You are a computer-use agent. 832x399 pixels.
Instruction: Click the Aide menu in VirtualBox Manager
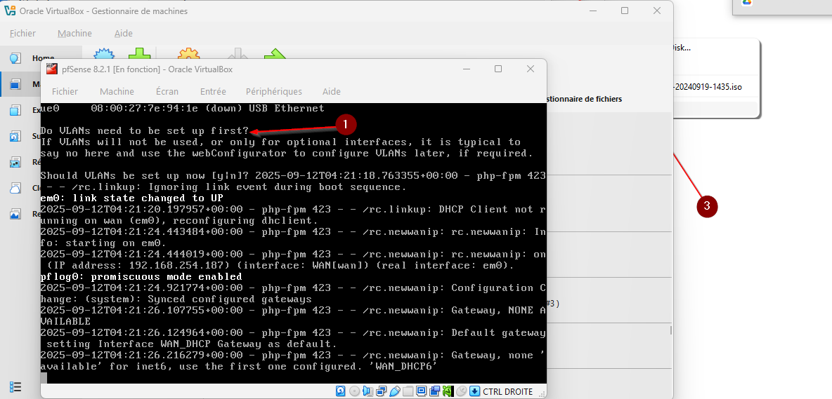click(124, 33)
